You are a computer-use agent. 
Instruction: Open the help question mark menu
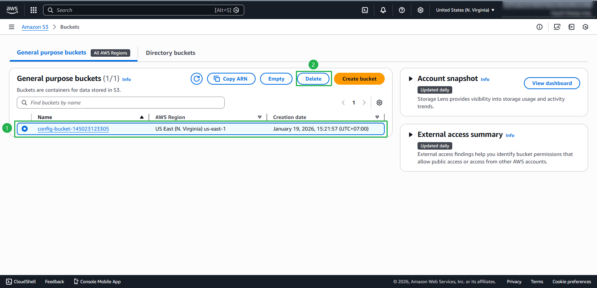[x=402, y=10]
